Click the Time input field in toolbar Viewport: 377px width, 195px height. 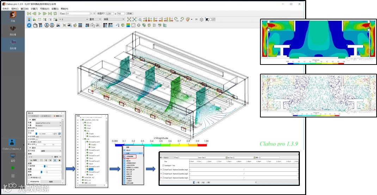78,14
